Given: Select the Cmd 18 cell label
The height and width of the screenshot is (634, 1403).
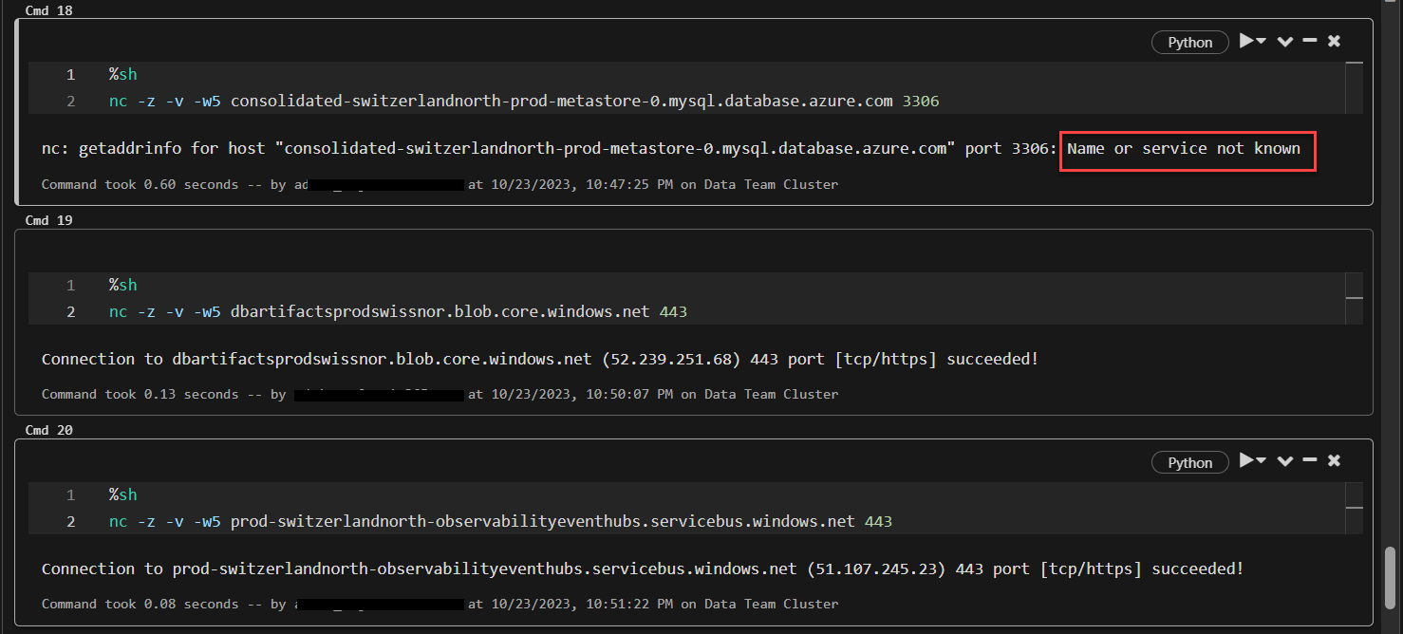Looking at the screenshot, I should point(48,10).
